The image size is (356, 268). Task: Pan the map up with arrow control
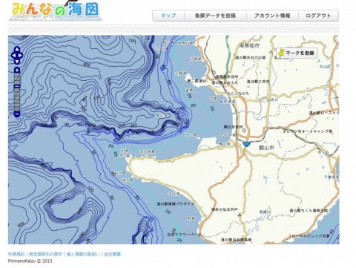(x=17, y=49)
